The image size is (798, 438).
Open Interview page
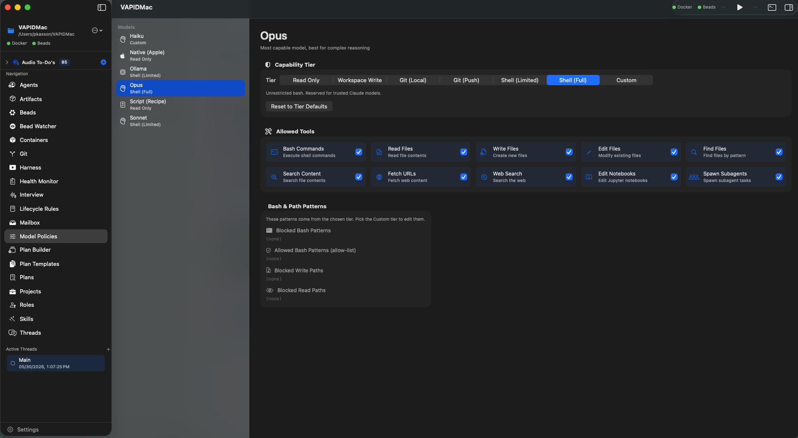[56, 195]
